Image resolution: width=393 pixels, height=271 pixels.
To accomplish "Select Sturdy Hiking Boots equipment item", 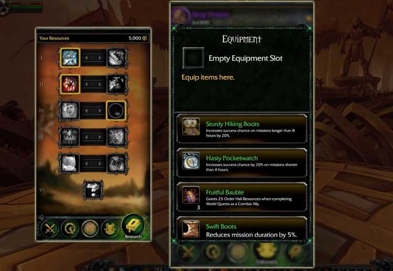I will coord(242,129).
